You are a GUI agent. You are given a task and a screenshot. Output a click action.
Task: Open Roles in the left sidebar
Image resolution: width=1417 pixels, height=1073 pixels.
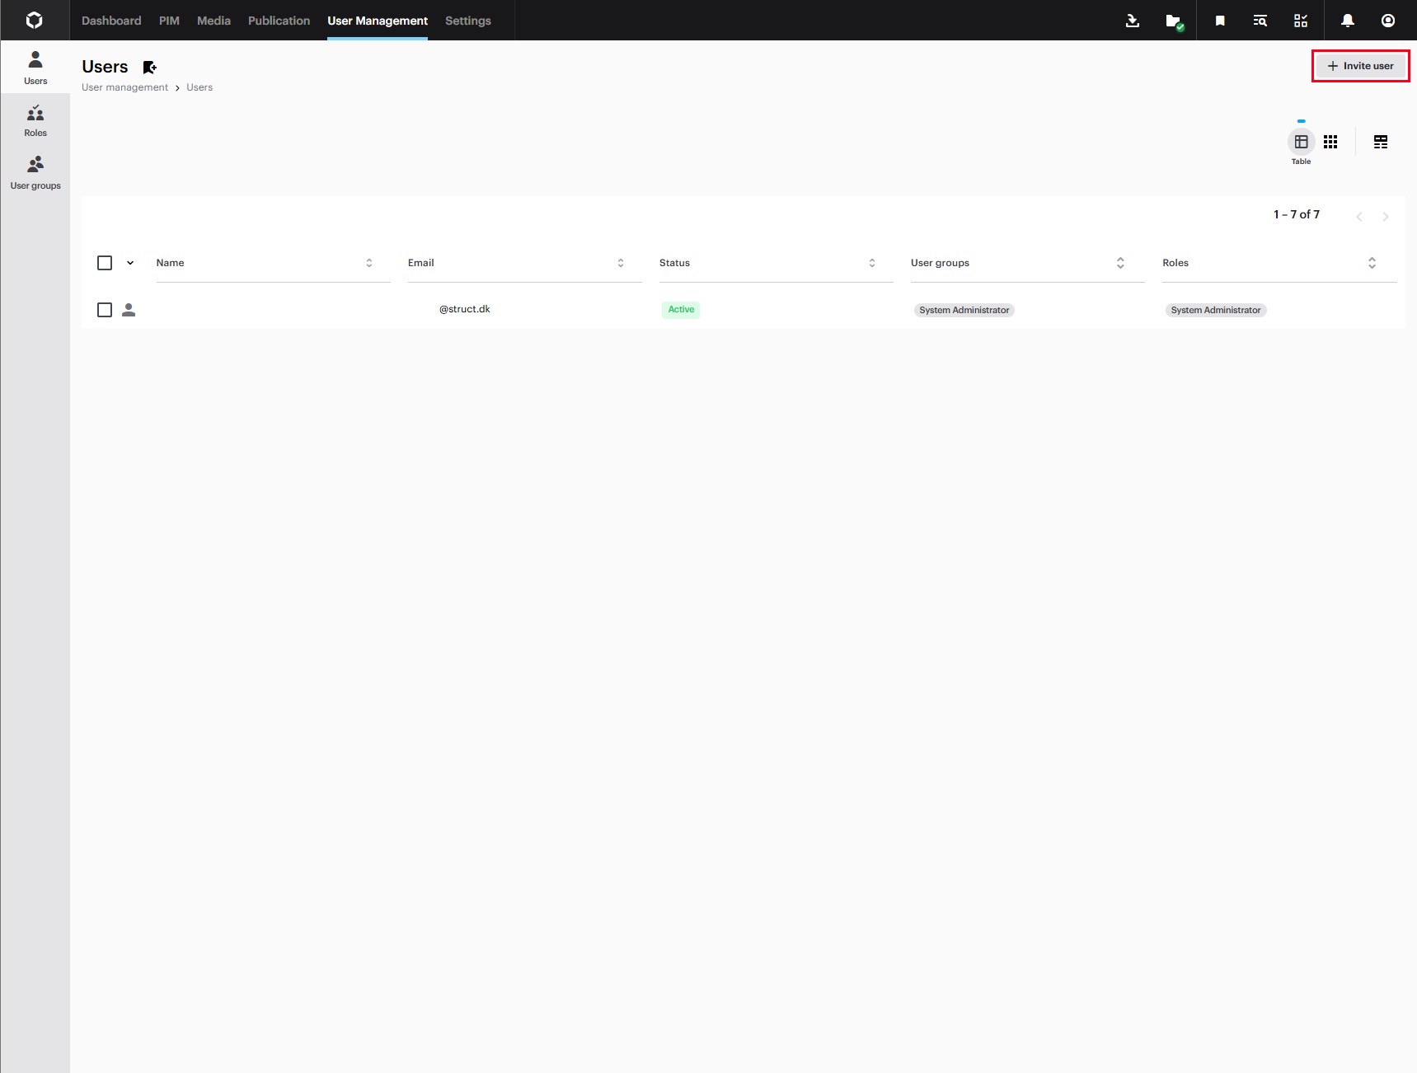coord(35,120)
